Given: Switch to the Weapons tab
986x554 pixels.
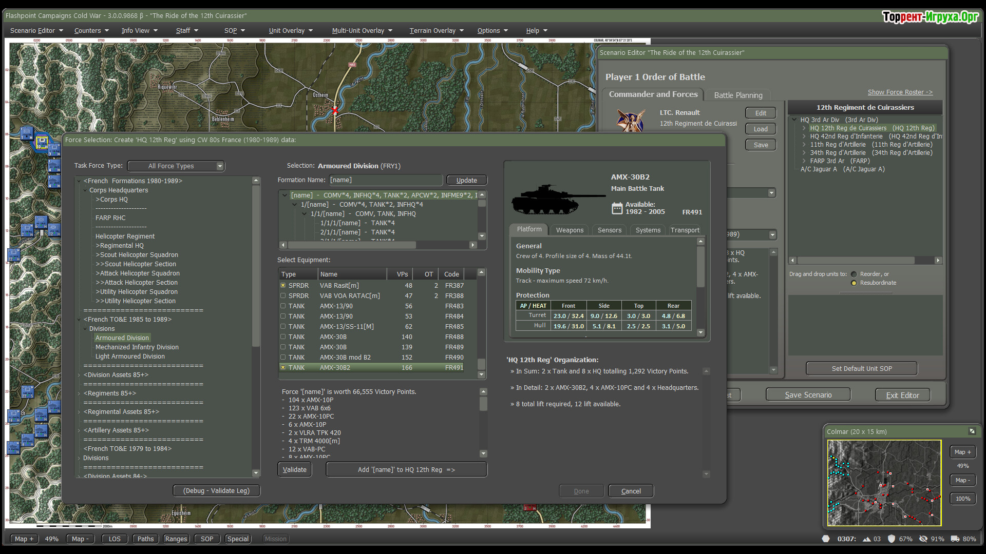Looking at the screenshot, I should (570, 230).
